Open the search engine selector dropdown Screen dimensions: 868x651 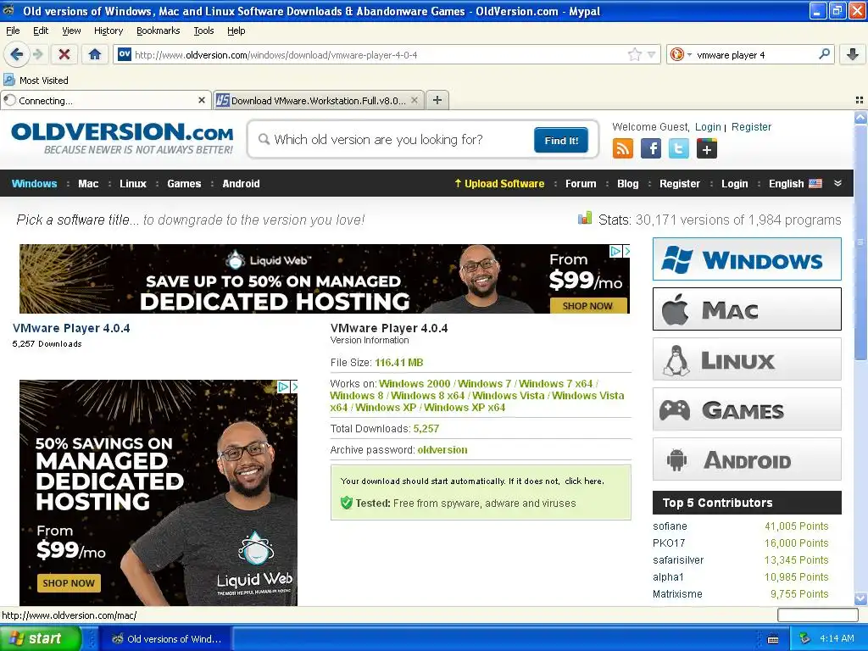click(x=680, y=54)
